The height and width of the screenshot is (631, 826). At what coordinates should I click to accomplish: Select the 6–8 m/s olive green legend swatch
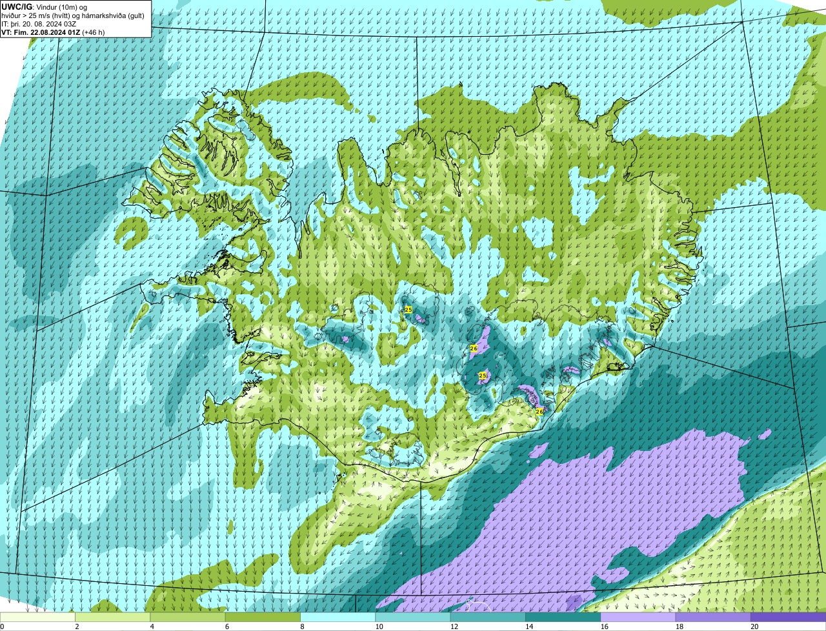click(263, 617)
